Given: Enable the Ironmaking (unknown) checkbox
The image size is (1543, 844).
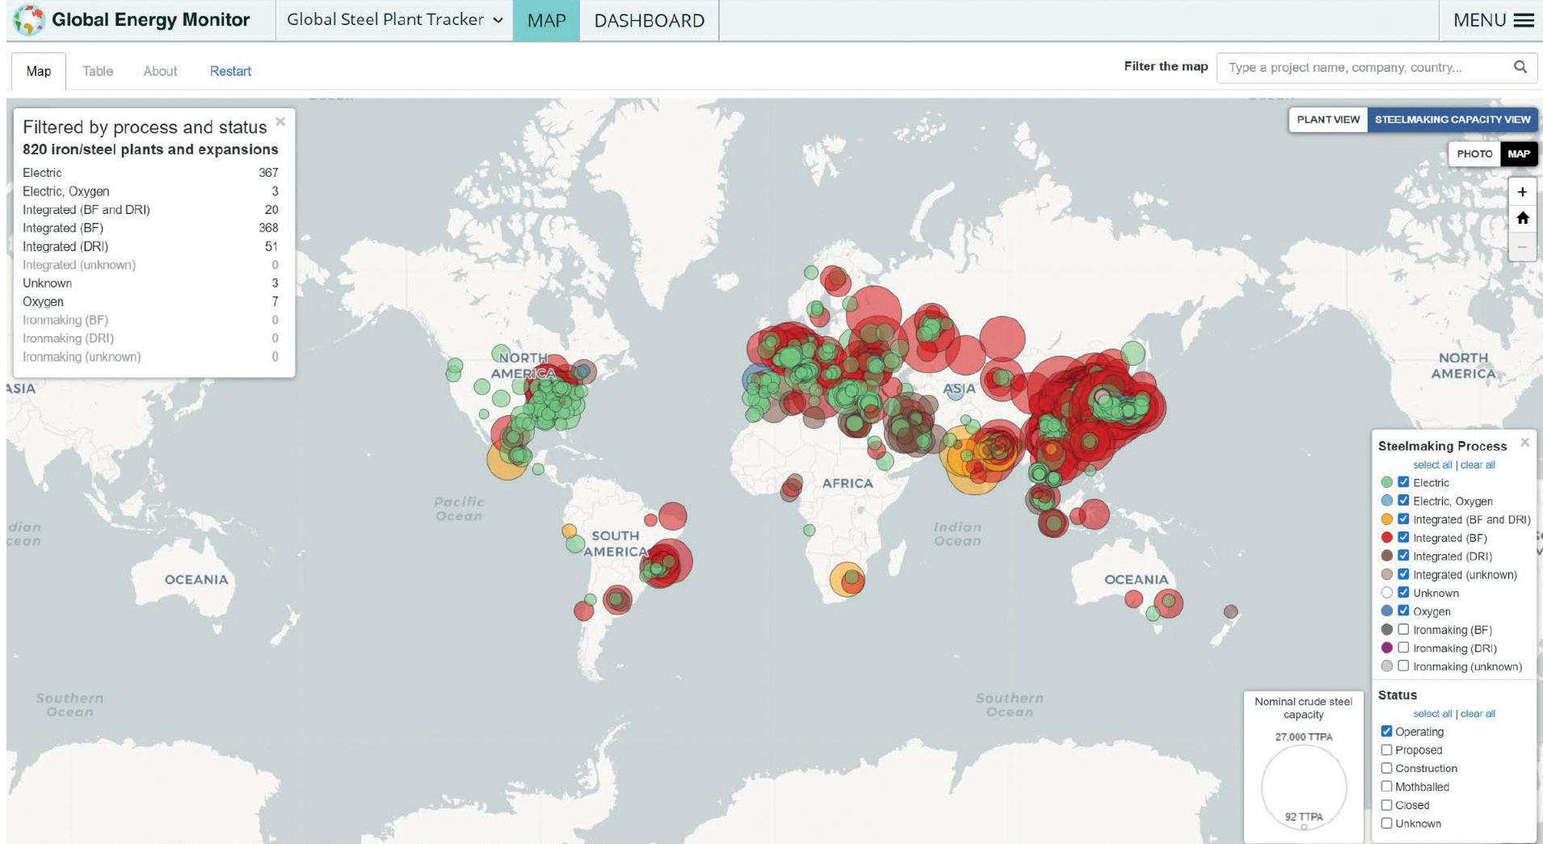Looking at the screenshot, I should (1403, 666).
